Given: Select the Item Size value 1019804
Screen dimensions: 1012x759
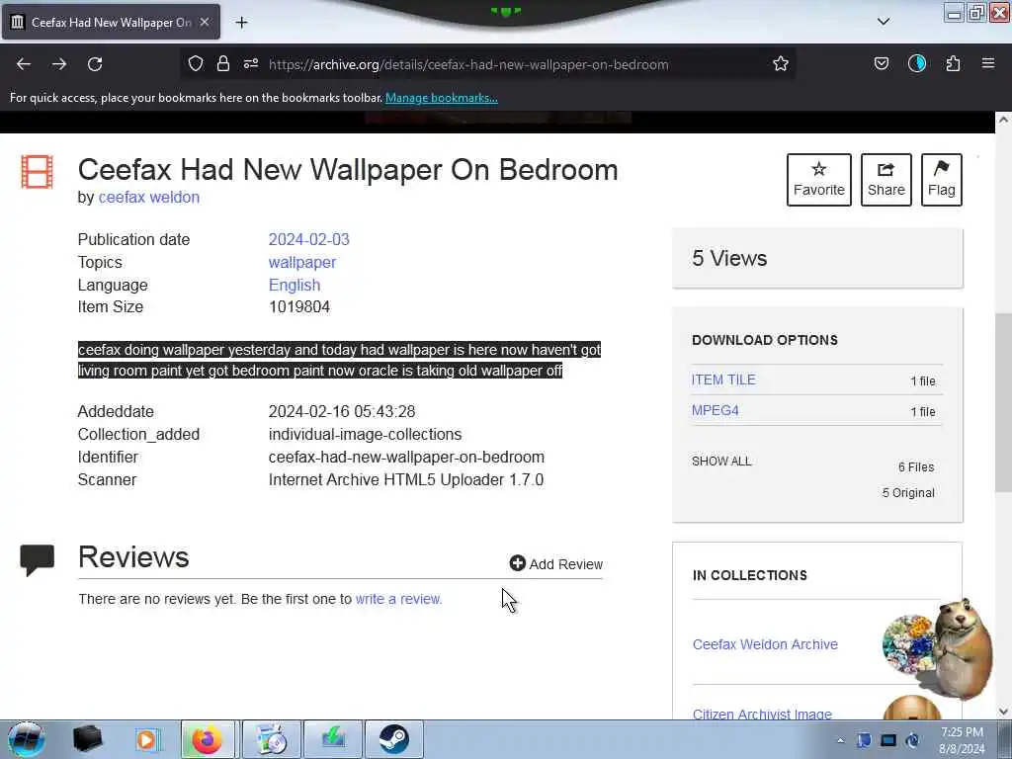Looking at the screenshot, I should point(298,307).
